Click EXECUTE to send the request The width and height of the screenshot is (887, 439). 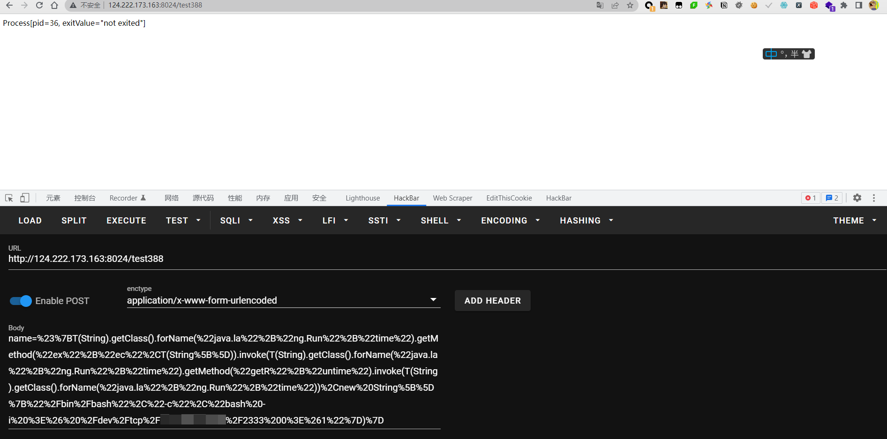pyautogui.click(x=126, y=220)
